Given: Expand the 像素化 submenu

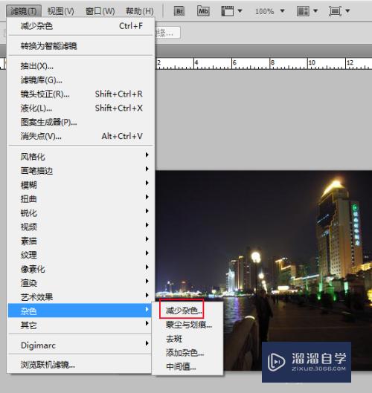Looking at the screenshot, I should click(x=80, y=269).
